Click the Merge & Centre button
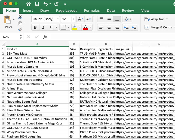The image size is (175, 140). pos(158,27)
